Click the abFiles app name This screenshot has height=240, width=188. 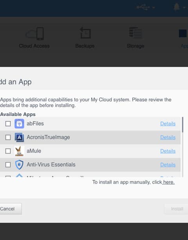[35, 124]
